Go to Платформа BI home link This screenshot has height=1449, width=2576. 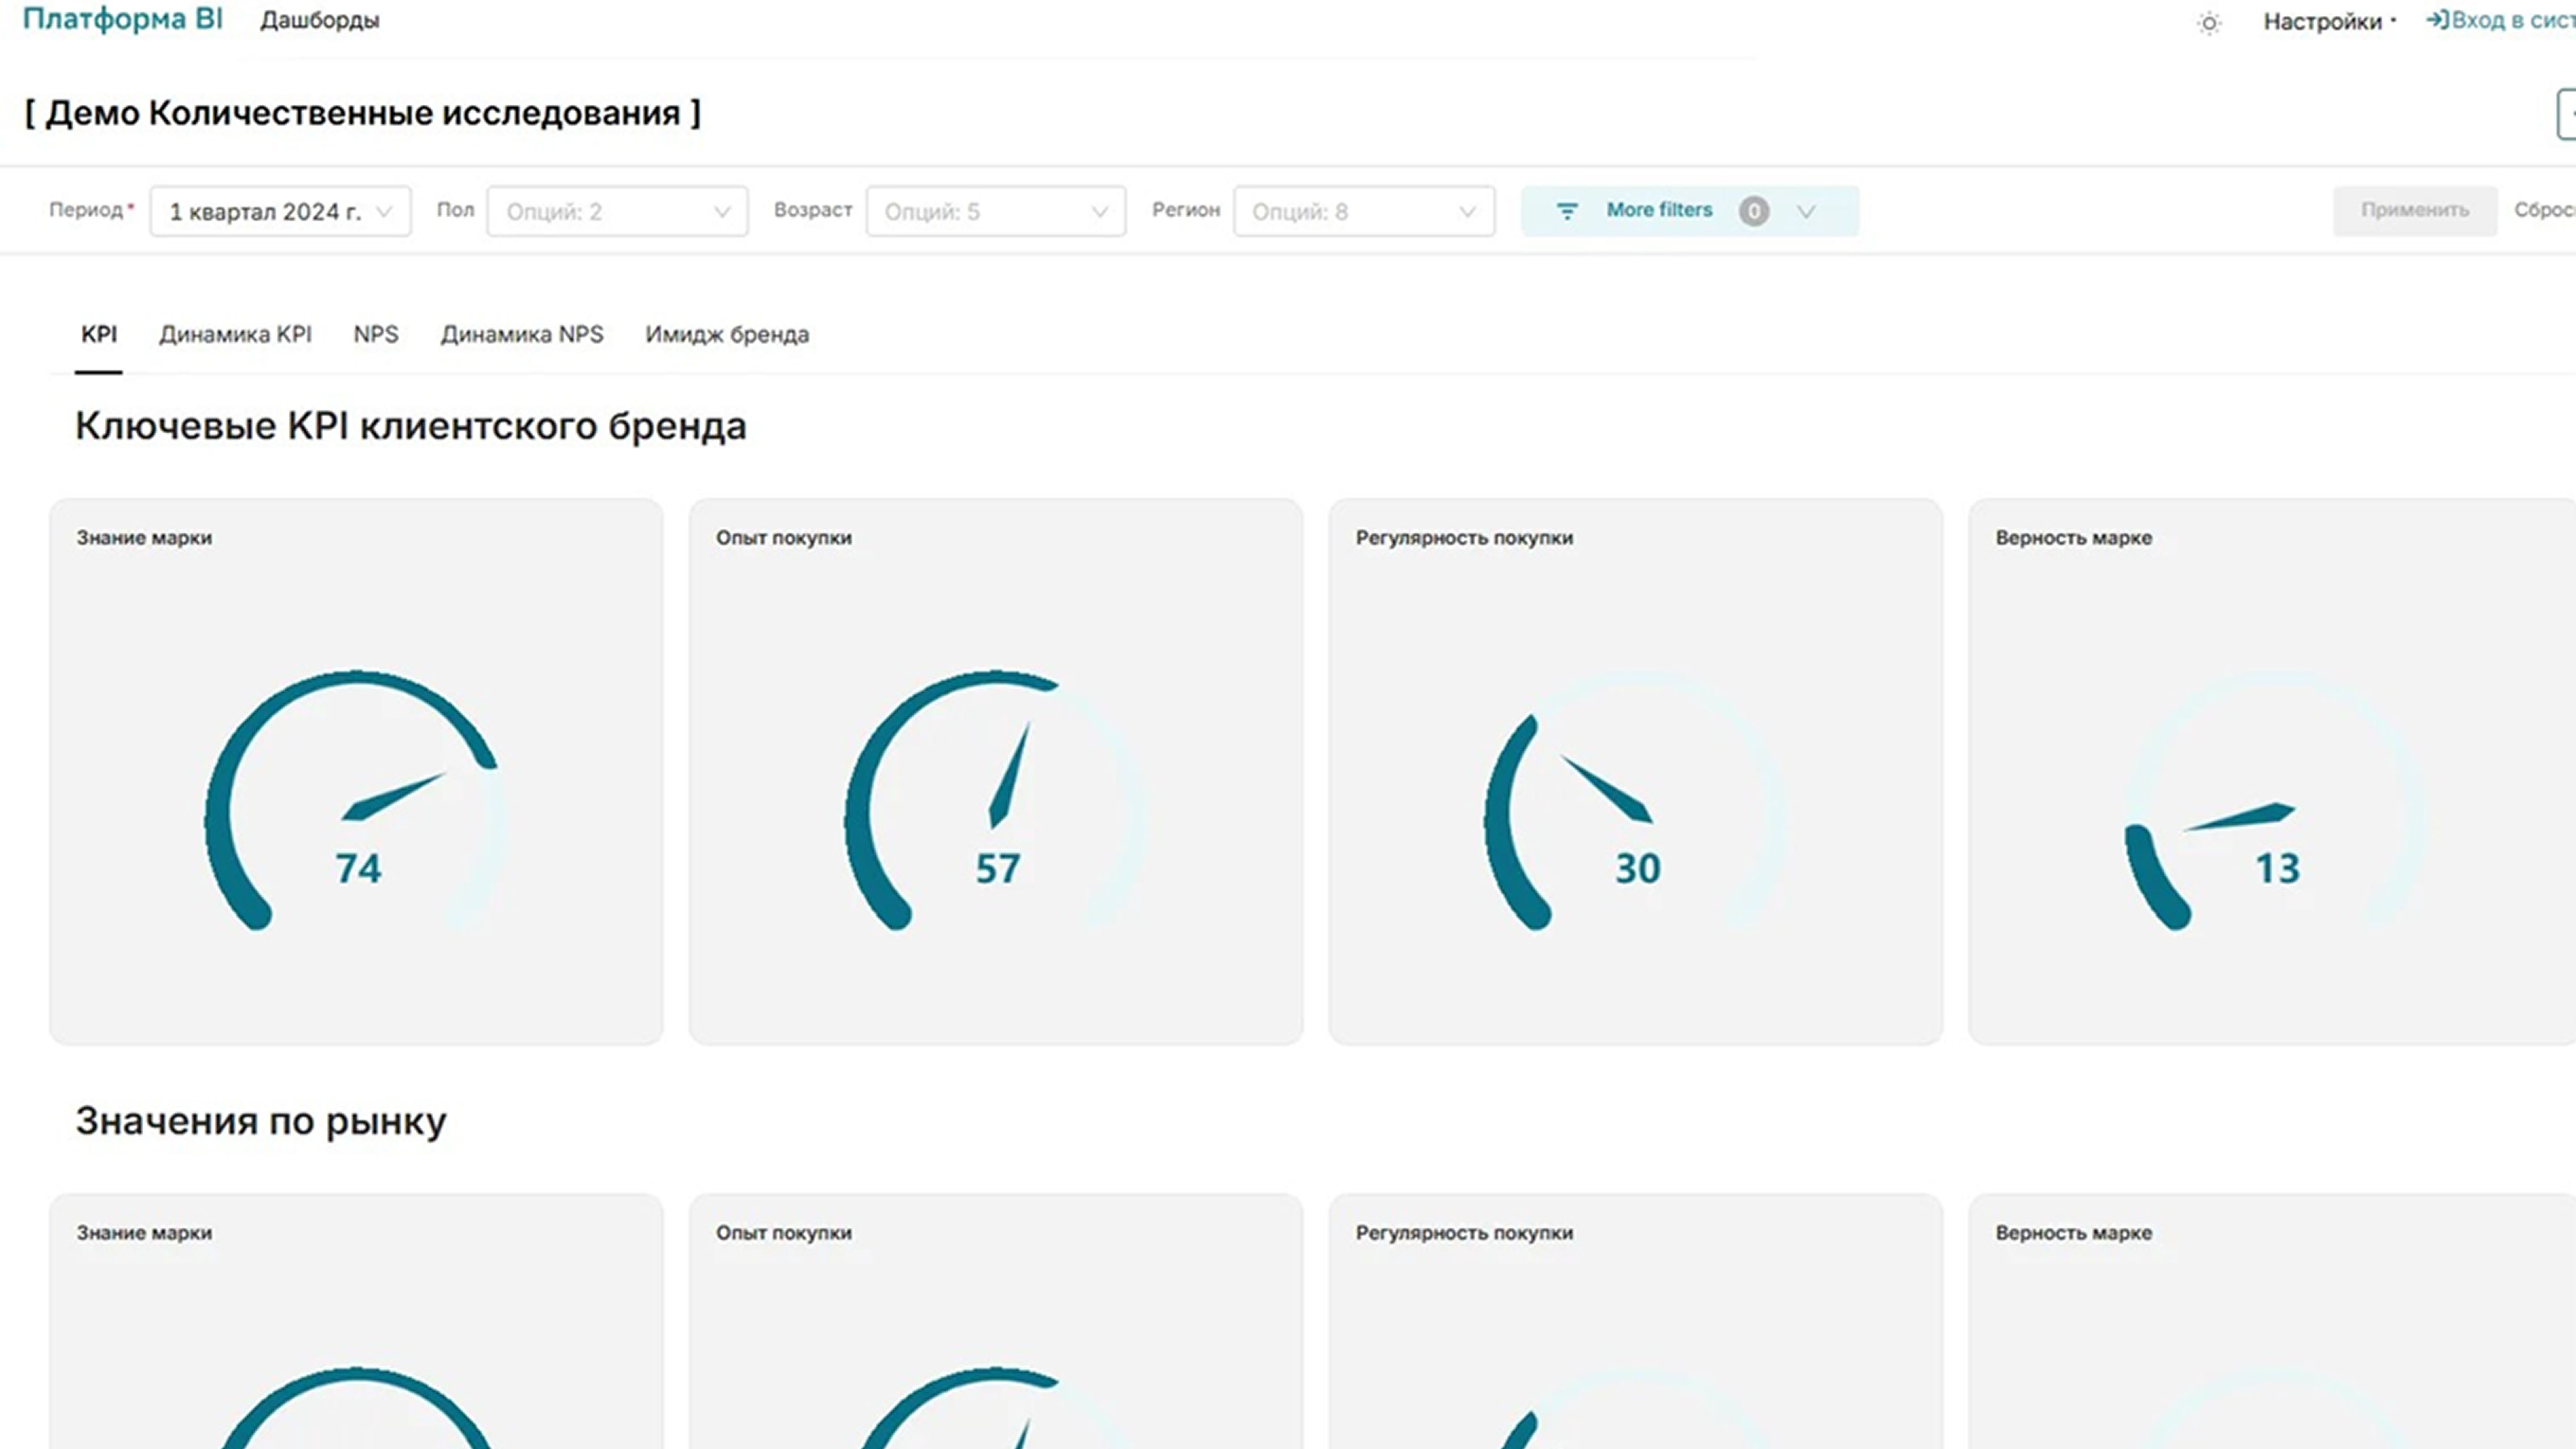coord(123,19)
